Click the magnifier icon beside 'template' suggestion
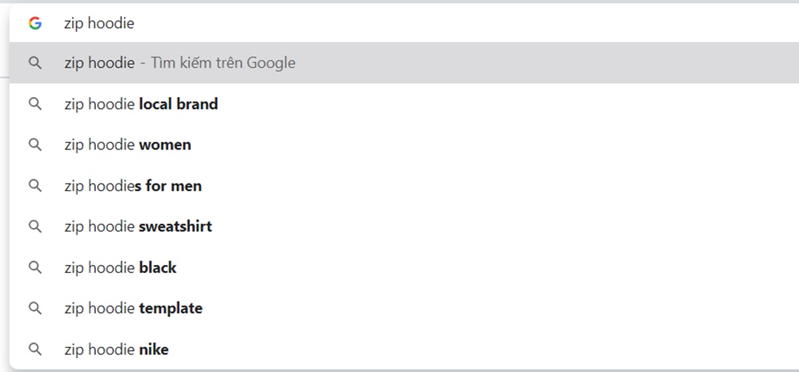 coord(35,308)
